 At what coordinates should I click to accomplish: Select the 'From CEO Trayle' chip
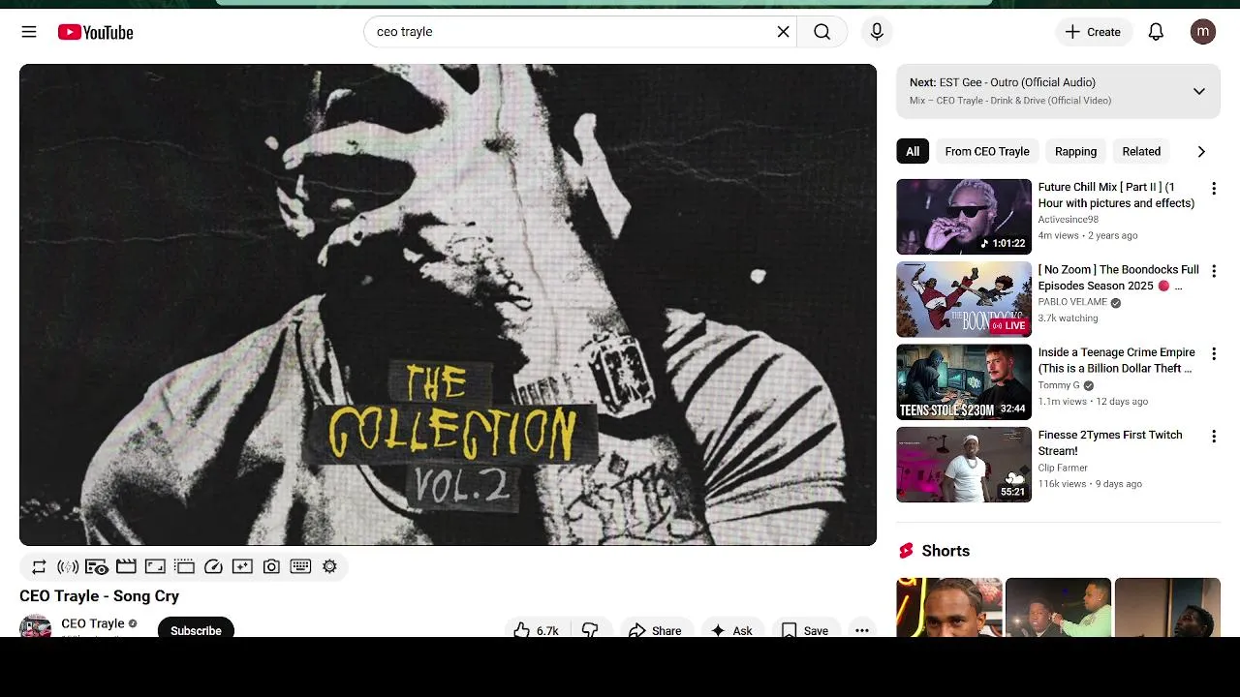click(x=987, y=151)
